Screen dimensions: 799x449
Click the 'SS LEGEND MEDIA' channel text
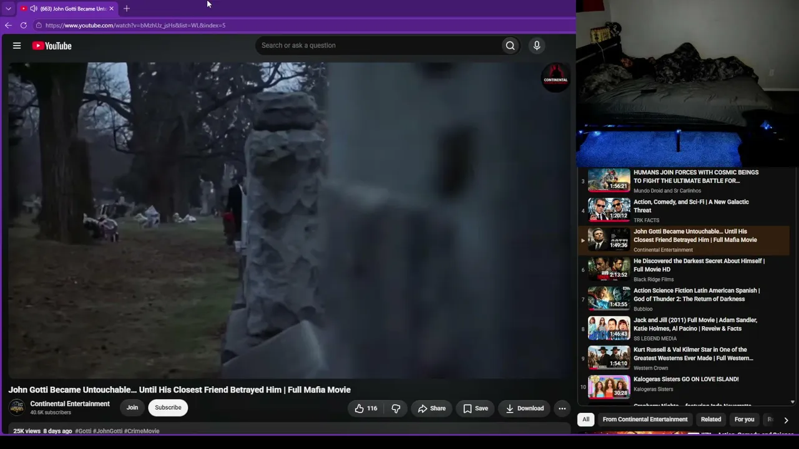(x=655, y=339)
